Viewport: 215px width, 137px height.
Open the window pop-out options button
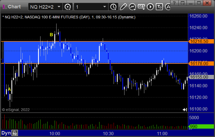[x=182, y=3]
